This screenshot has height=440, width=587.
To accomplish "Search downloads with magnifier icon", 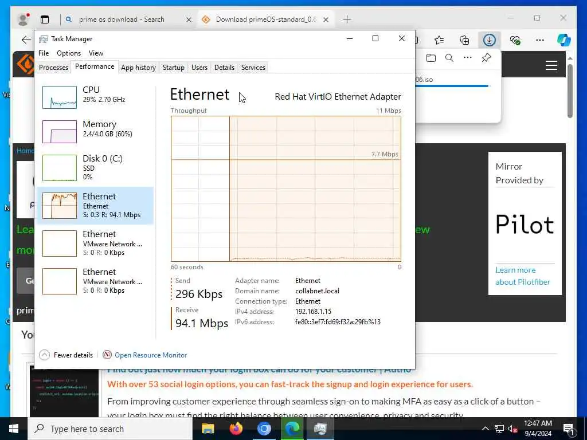I will tap(449, 58).
